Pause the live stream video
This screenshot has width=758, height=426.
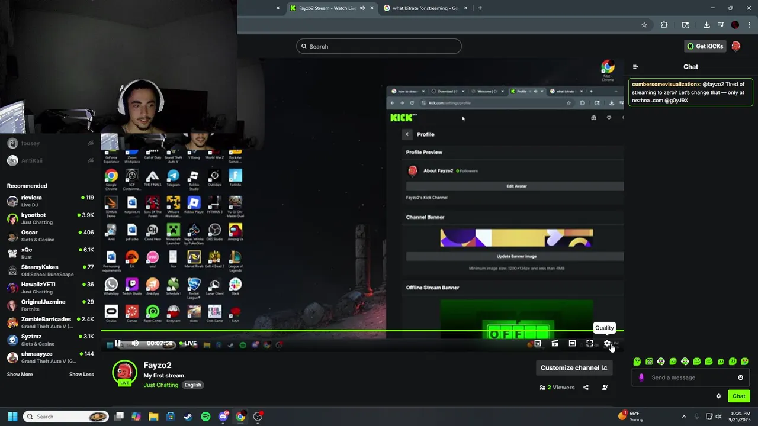pos(117,343)
